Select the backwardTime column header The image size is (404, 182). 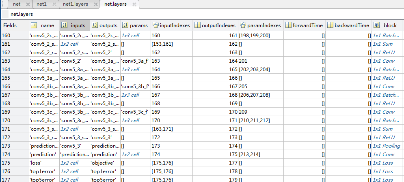(348, 25)
